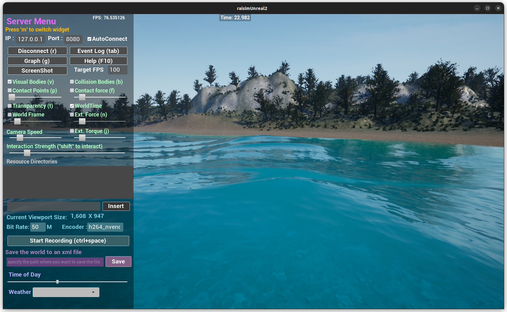Image resolution: width=507 pixels, height=312 pixels.
Task: Take a ScreenShot
Action: 37,71
